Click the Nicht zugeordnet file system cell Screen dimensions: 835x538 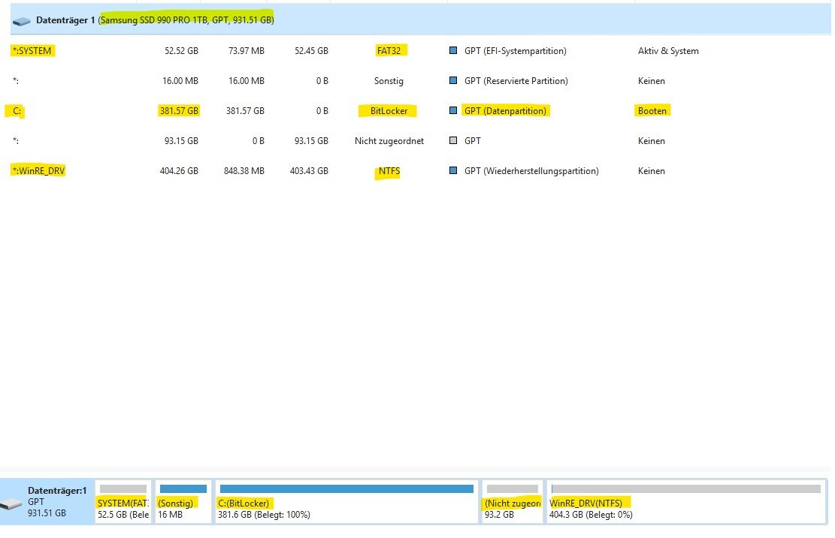(389, 141)
